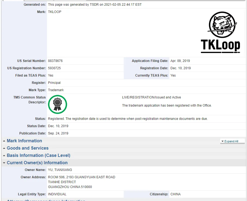Select the registration number 5930725
Image resolution: width=247 pixels, height=201 pixels.
54,68
